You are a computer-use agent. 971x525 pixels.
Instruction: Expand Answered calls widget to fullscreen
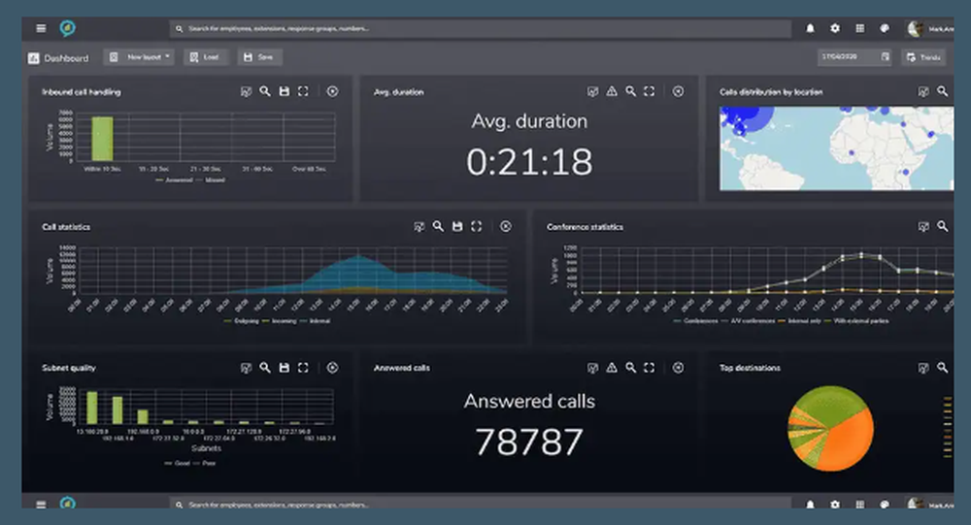coord(649,368)
